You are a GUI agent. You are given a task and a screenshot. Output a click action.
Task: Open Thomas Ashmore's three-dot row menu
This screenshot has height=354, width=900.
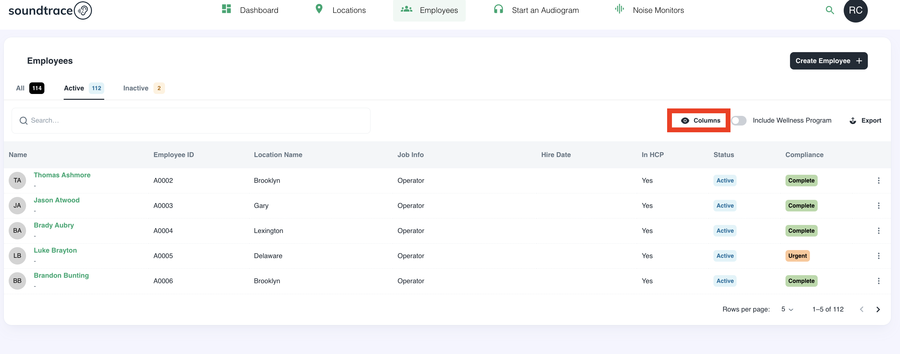click(878, 181)
